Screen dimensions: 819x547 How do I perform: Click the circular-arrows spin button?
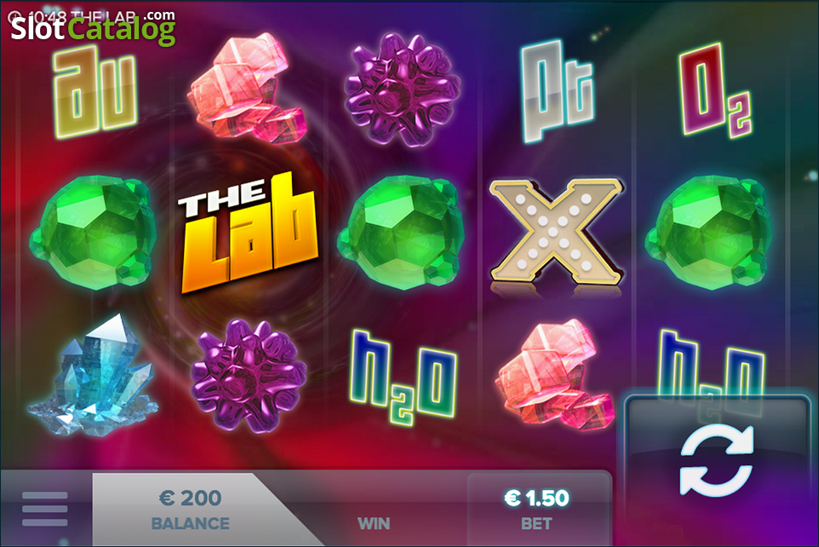(x=717, y=461)
